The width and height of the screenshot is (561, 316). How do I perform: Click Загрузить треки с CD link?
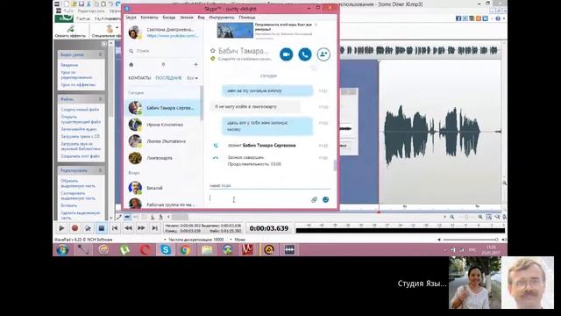(x=80, y=137)
